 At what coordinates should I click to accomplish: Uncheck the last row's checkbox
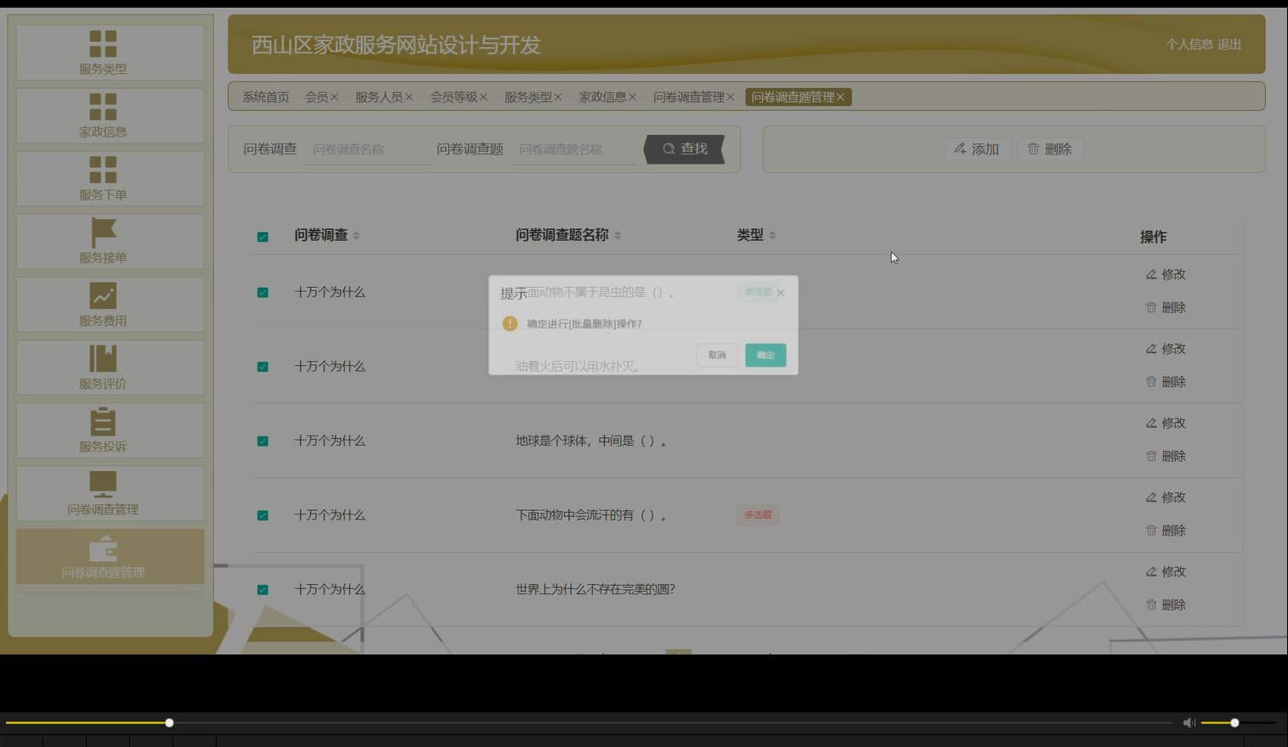[x=263, y=588]
